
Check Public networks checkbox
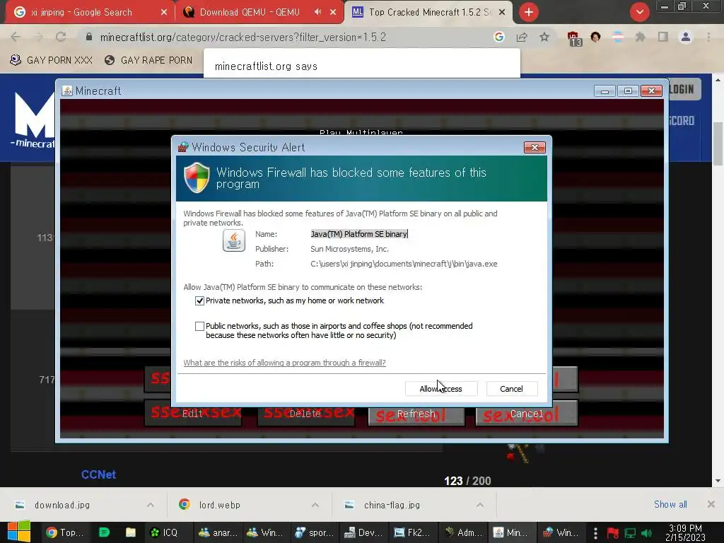tap(199, 326)
